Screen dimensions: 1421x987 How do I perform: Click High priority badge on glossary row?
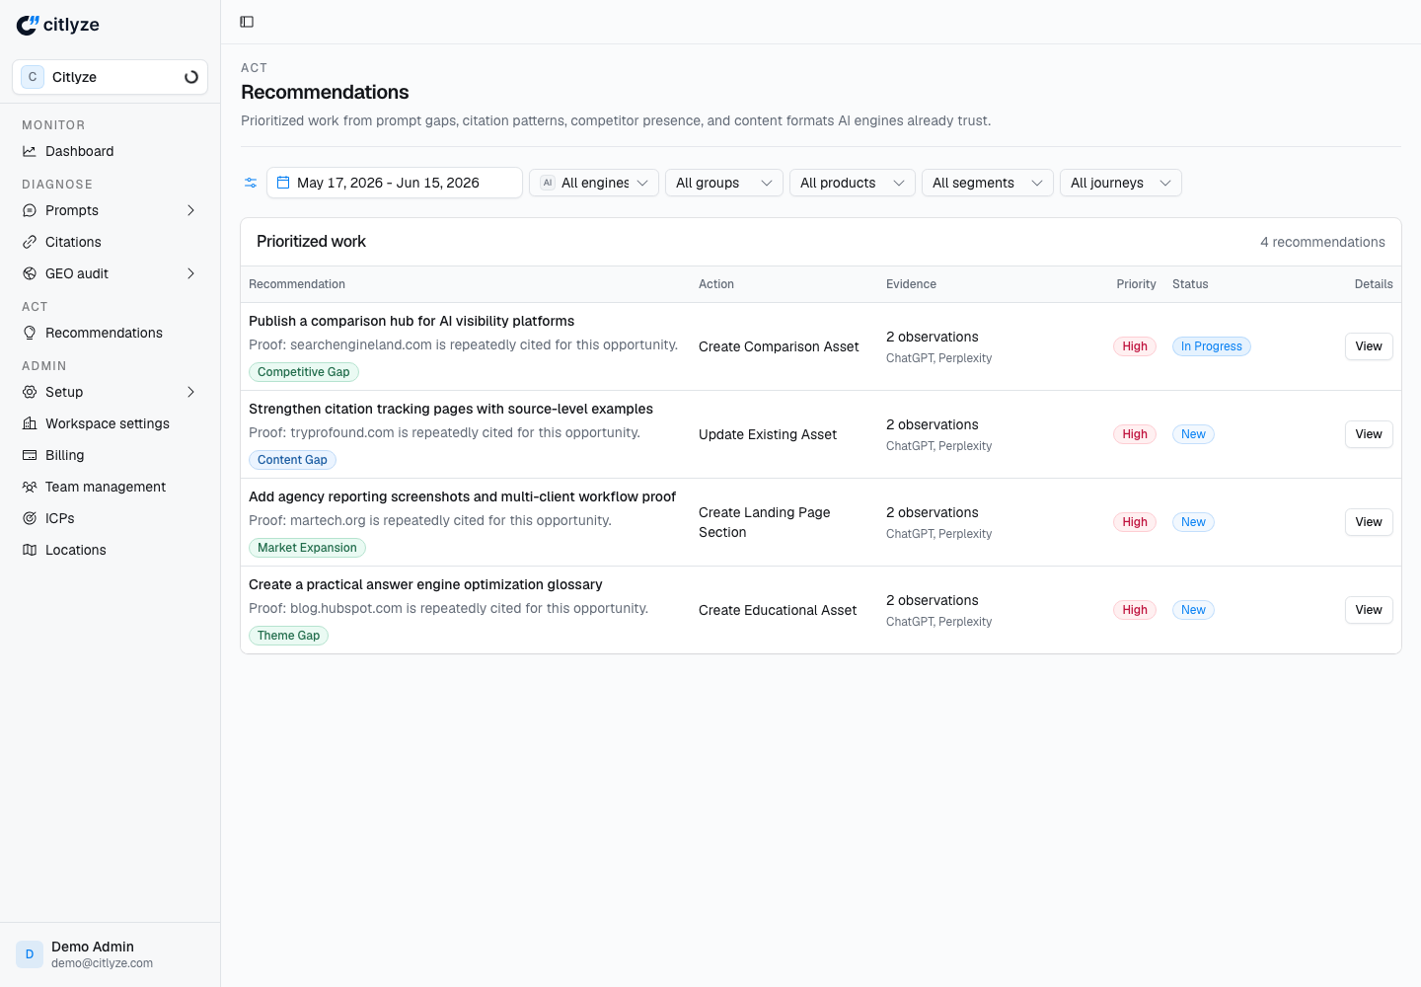(x=1135, y=610)
